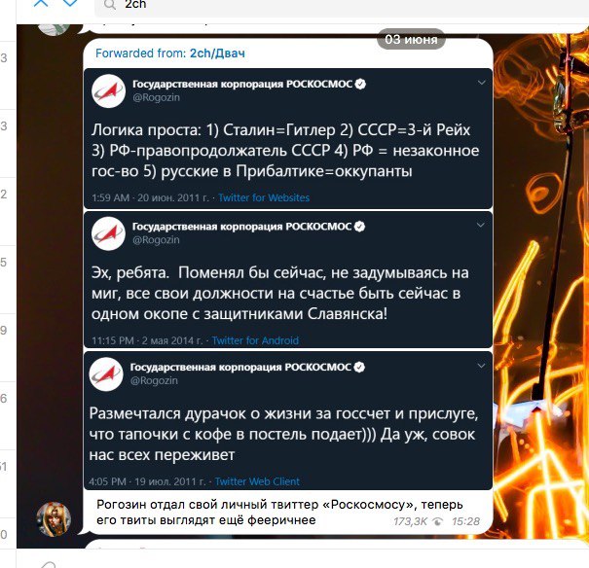Click @Rogozin handle in first tweet

157,97
